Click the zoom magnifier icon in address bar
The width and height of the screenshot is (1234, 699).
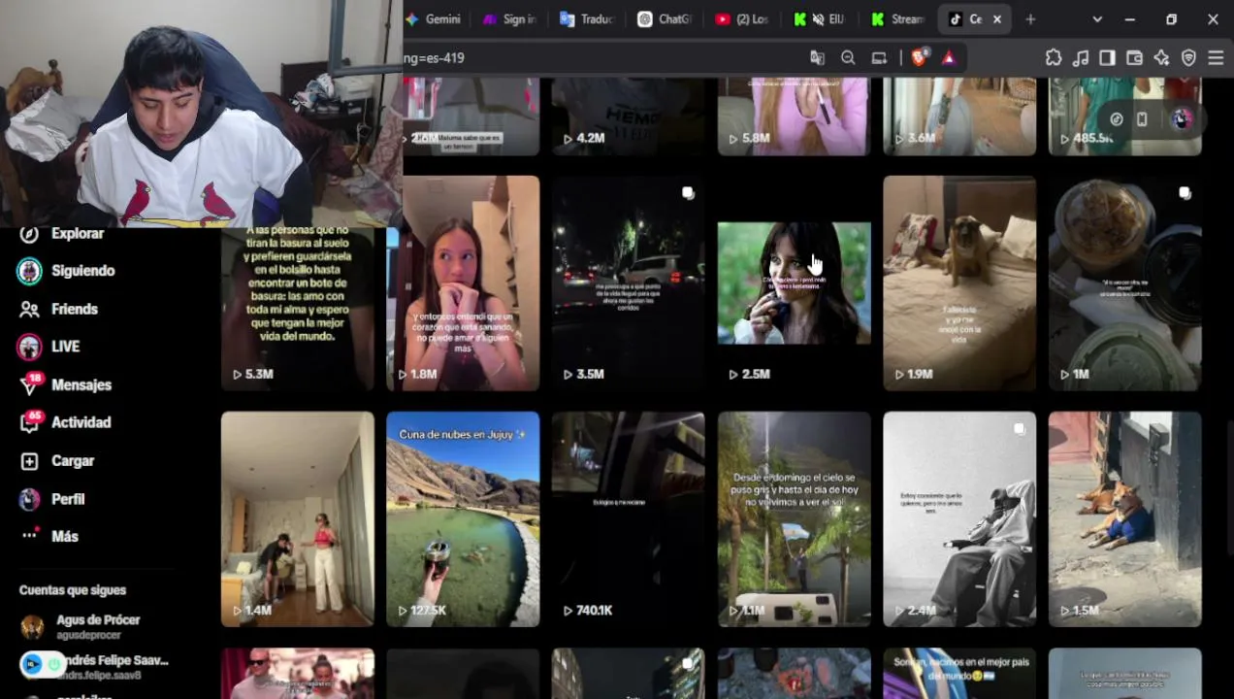coord(848,58)
